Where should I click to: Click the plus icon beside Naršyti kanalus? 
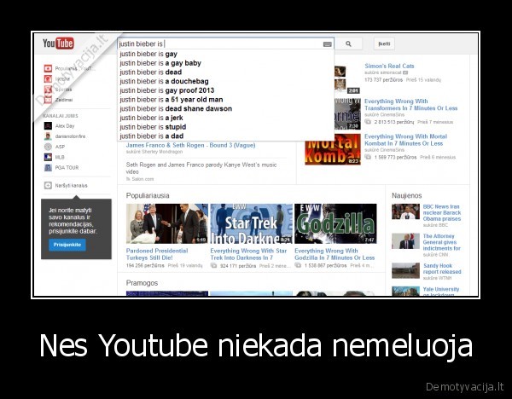(48, 185)
